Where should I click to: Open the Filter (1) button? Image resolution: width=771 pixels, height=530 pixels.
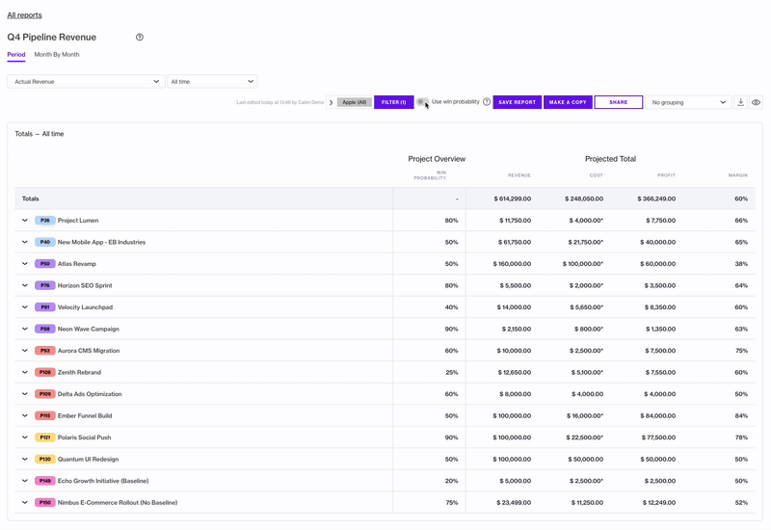click(394, 102)
